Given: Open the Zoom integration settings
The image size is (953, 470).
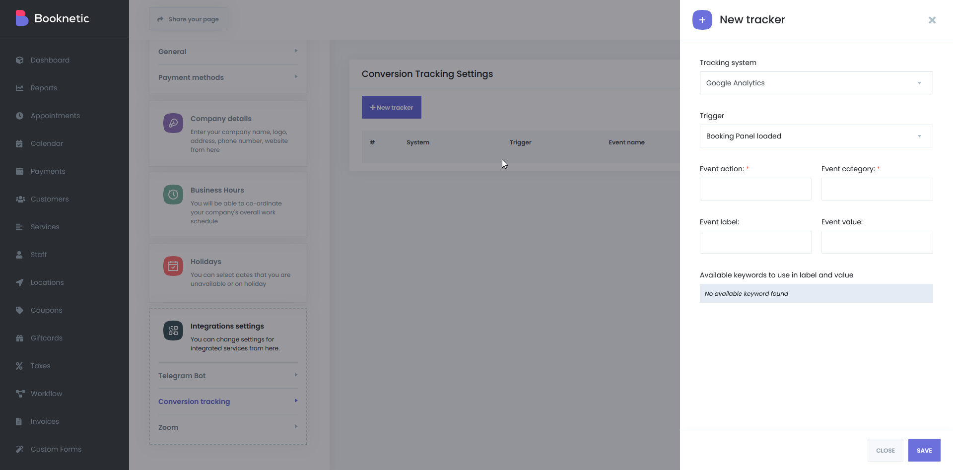Looking at the screenshot, I should click(x=227, y=427).
